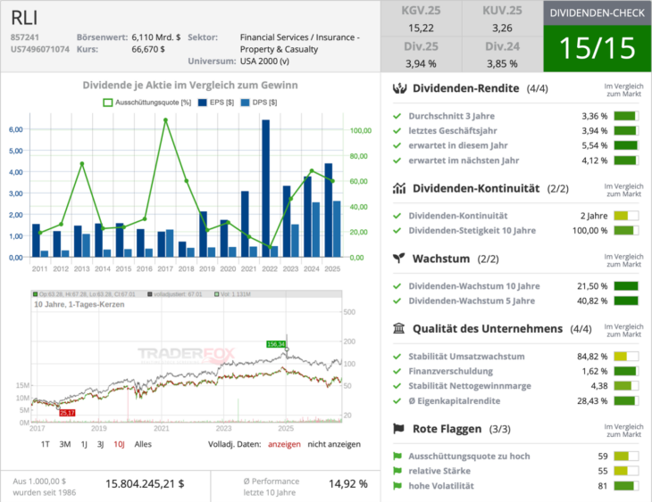Click the 28,43 % Eigenkapitalrendite value
Screen dimensions: 652x502
592,401
